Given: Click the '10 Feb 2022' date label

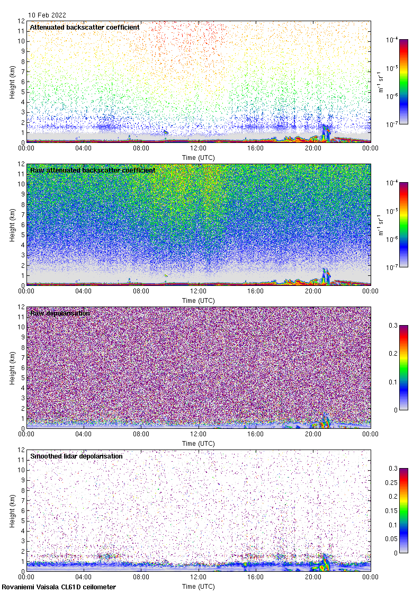Looking at the screenshot, I should click(47, 15).
